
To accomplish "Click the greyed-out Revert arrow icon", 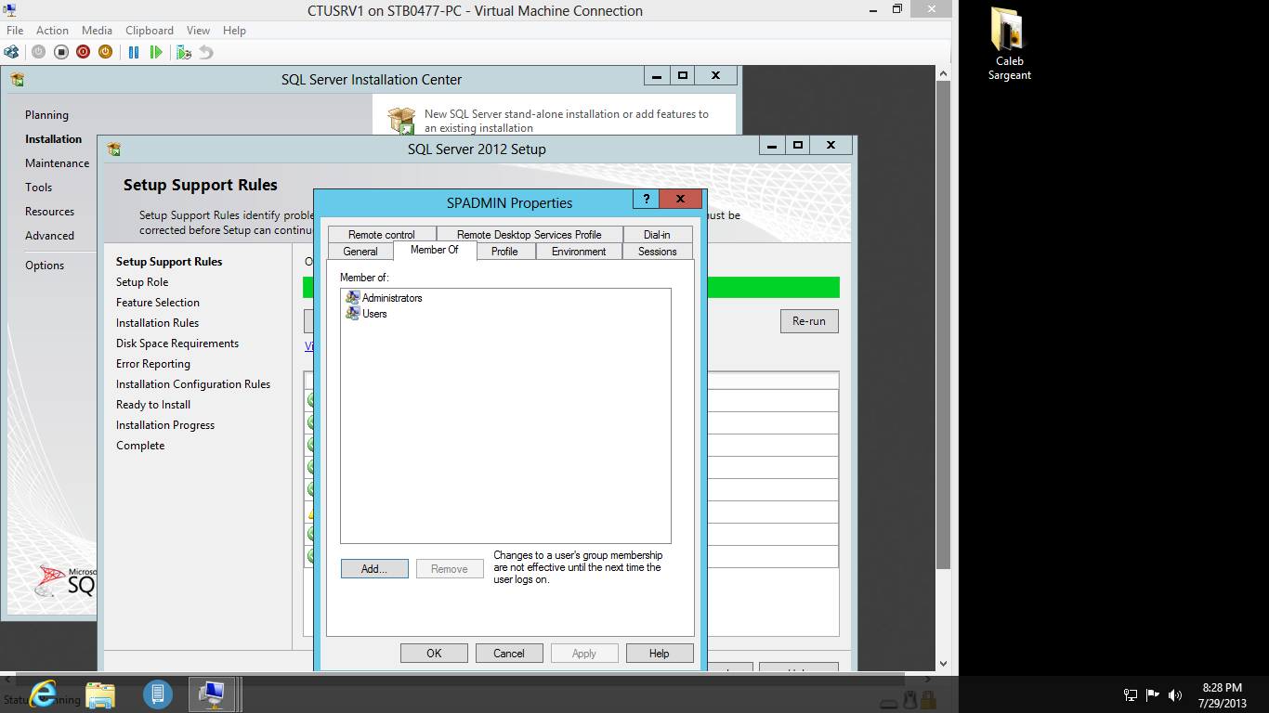I will 205,52.
